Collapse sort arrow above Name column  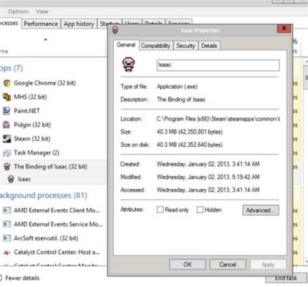click(x=46, y=39)
